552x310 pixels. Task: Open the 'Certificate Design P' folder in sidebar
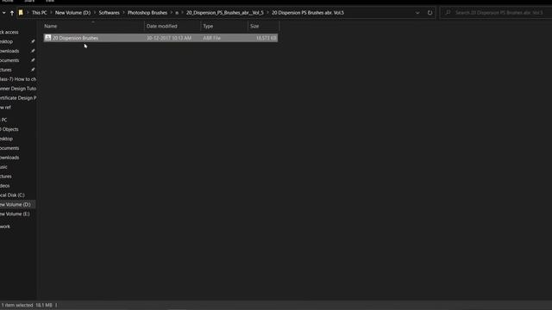pyautogui.click(x=18, y=98)
